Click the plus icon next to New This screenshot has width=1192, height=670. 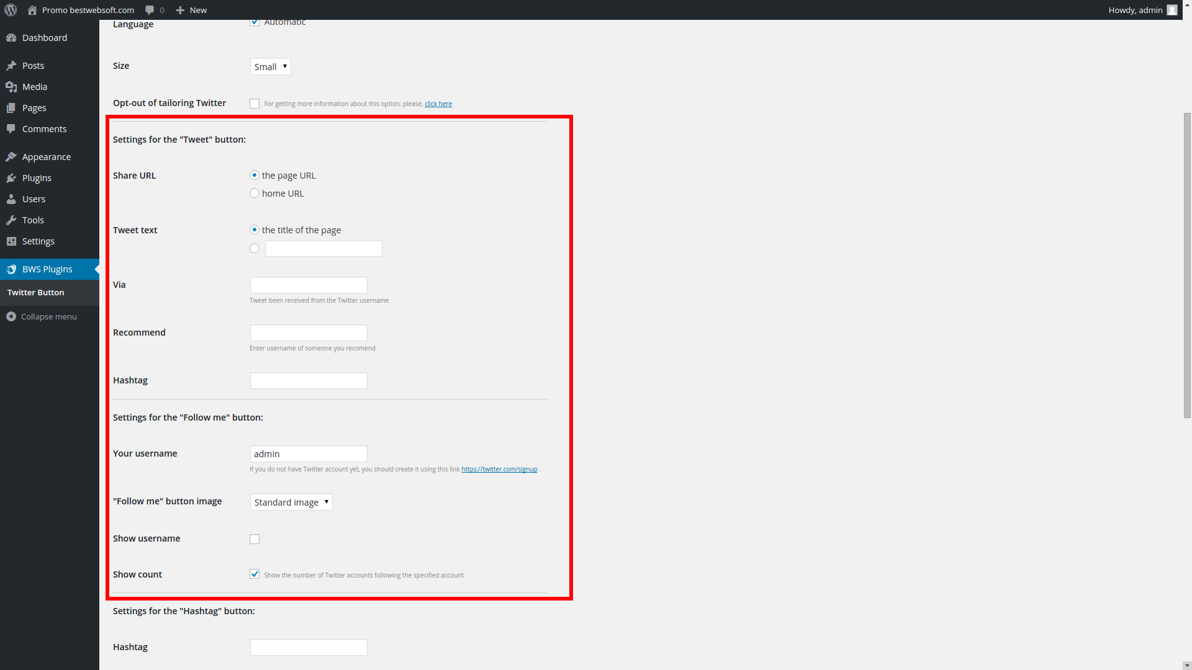point(180,10)
